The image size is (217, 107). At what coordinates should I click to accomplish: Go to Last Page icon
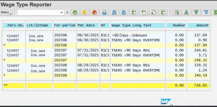163,12
